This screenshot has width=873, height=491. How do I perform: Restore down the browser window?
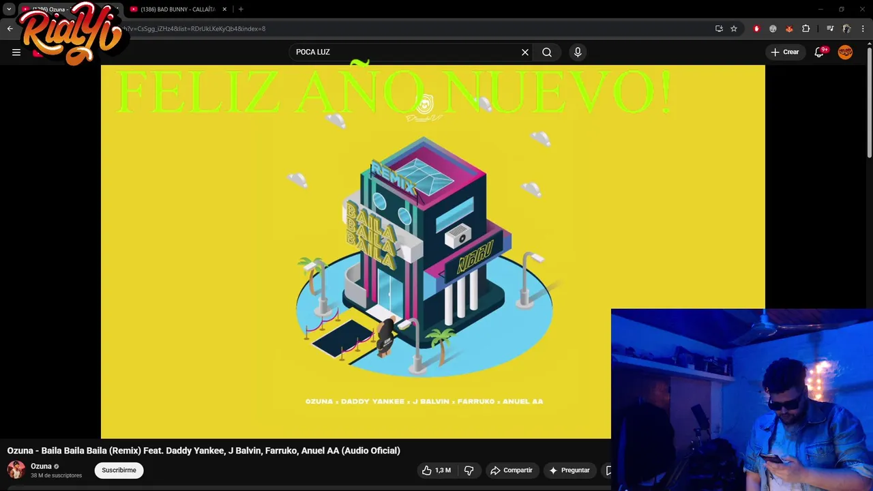[x=842, y=9]
